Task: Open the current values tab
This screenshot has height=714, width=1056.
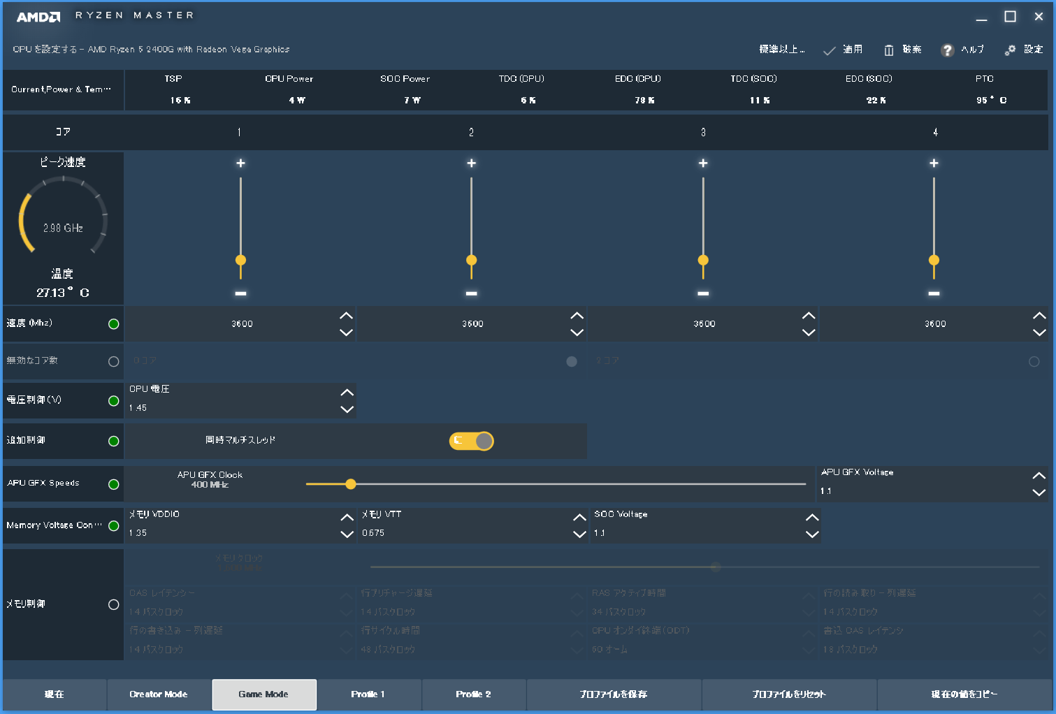Action: coord(55,694)
